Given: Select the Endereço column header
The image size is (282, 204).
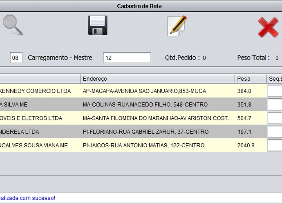Looking at the screenshot, I should click(157, 79).
